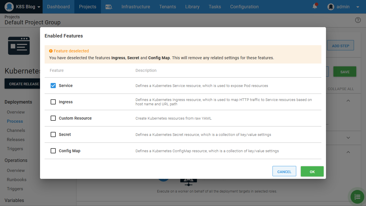
Task: Open notifications bell icon
Action: 315,6
